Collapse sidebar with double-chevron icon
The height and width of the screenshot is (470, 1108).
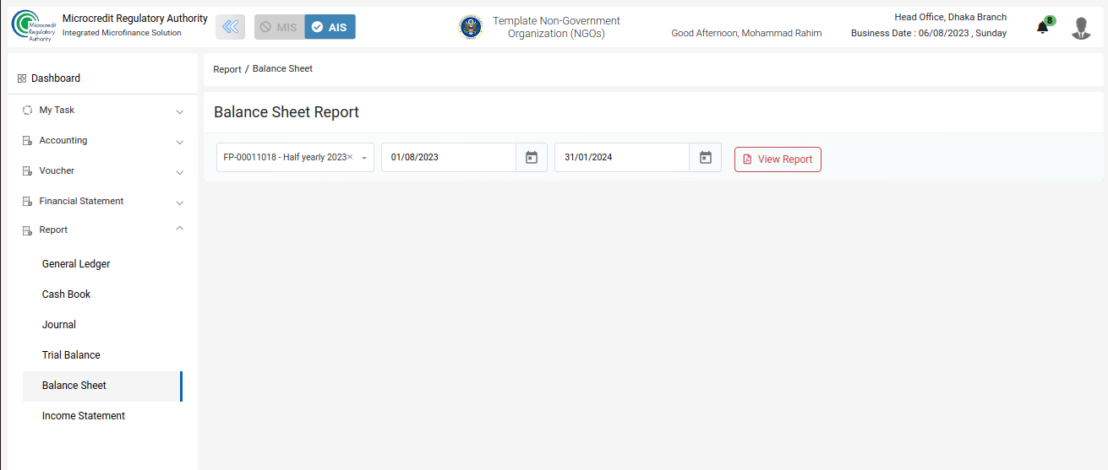[230, 27]
